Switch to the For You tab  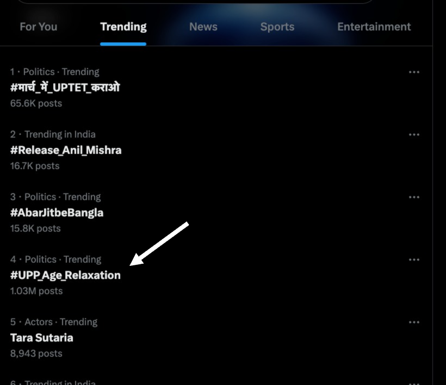(x=39, y=27)
